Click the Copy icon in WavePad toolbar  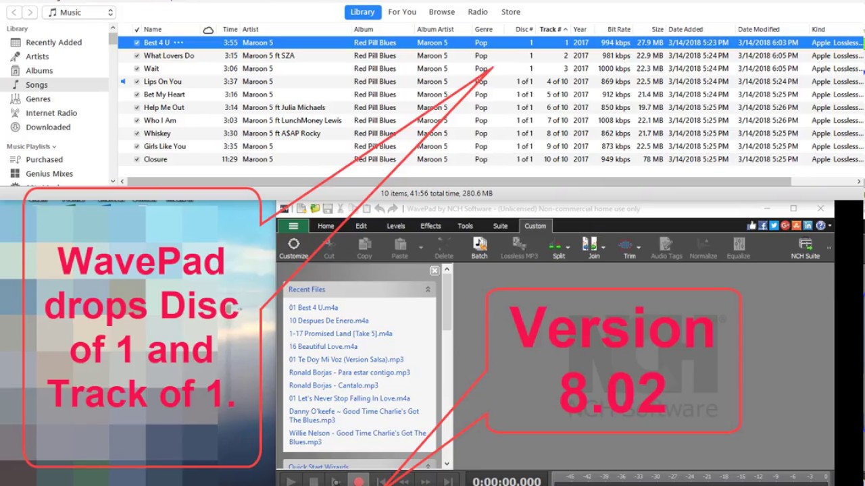point(364,248)
